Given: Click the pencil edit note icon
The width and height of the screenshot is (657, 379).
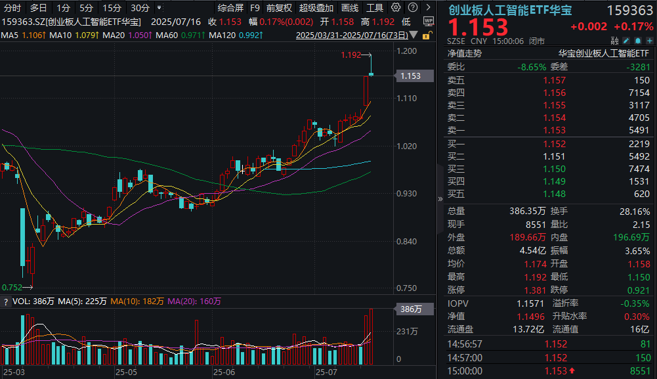Looking at the screenshot, I should pyautogui.click(x=626, y=41).
